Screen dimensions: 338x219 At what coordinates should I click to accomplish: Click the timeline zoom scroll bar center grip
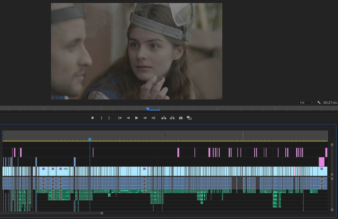(x=165, y=136)
